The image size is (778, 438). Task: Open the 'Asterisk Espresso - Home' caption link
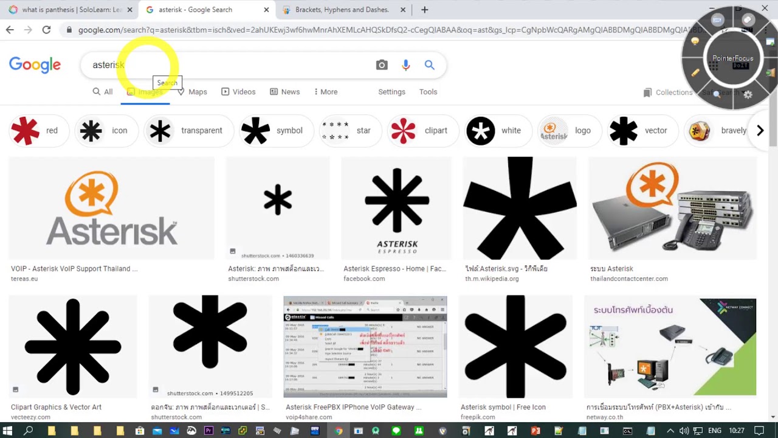pos(394,268)
